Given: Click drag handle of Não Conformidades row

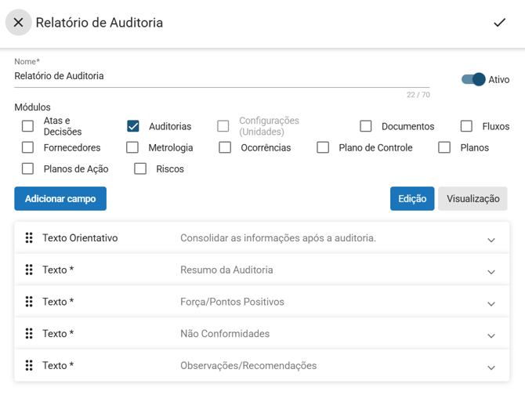Looking at the screenshot, I should point(29,334).
